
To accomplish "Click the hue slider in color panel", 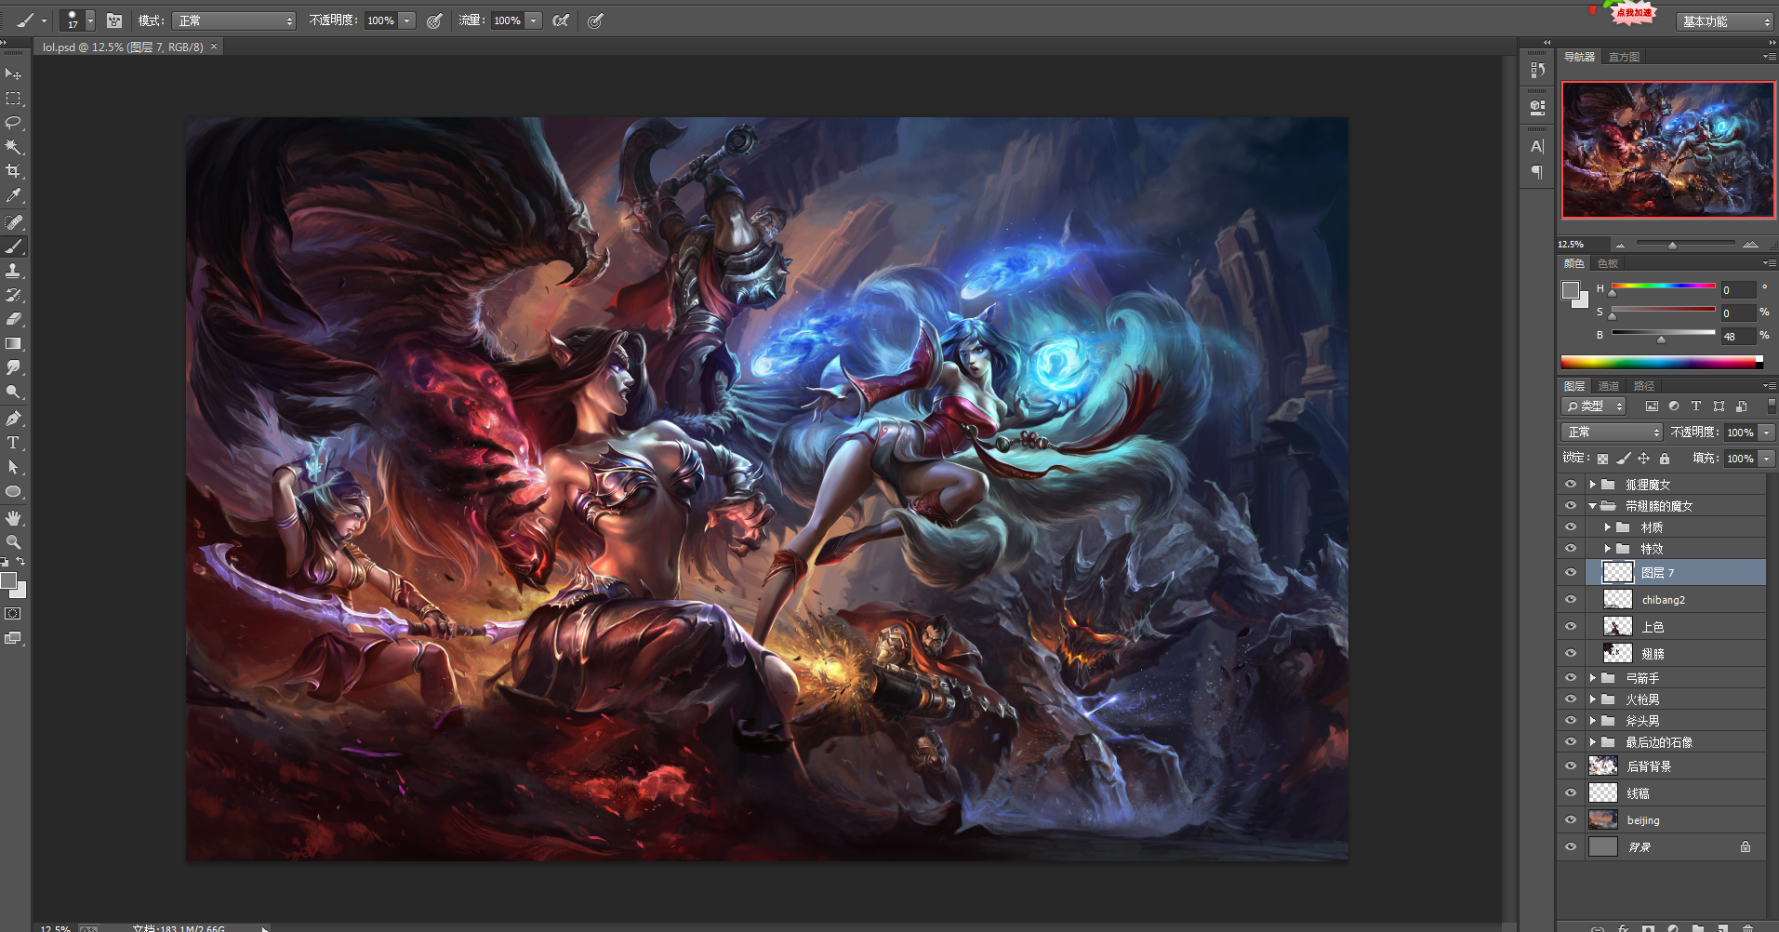I will click(1663, 286).
